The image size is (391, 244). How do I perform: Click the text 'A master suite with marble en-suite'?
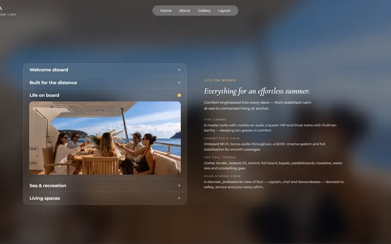click(270, 128)
